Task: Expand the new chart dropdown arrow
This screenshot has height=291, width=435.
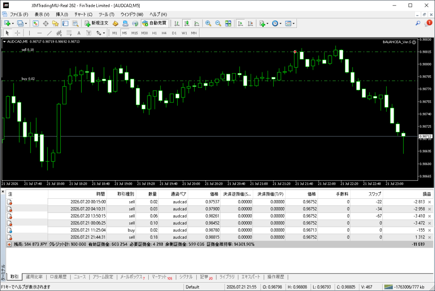Action: tap(13, 24)
